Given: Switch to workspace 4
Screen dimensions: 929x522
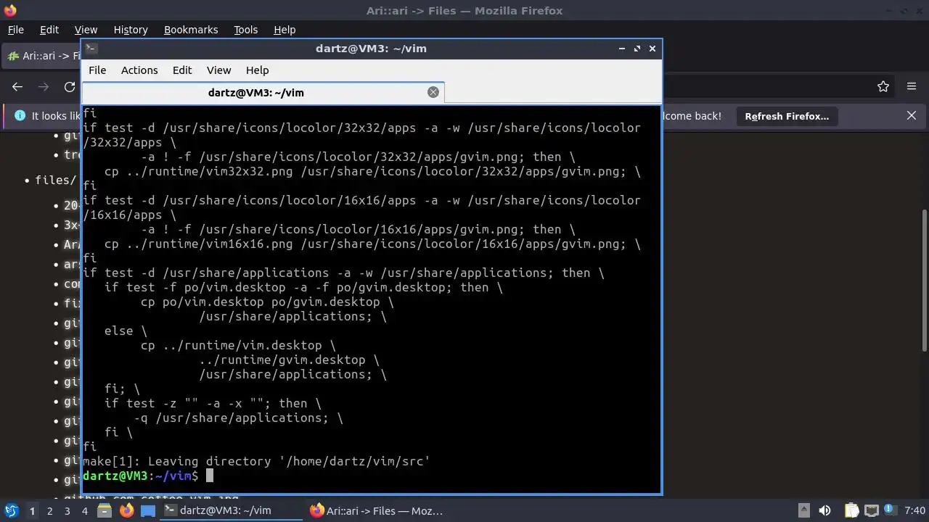Looking at the screenshot, I should click(84, 511).
